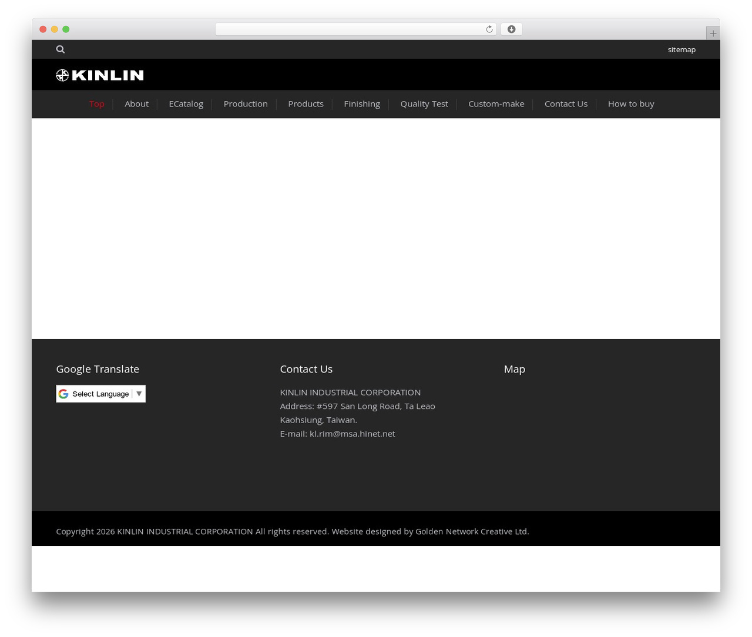Click the browser download arrow button
The width and height of the screenshot is (752, 637).
pyautogui.click(x=511, y=29)
